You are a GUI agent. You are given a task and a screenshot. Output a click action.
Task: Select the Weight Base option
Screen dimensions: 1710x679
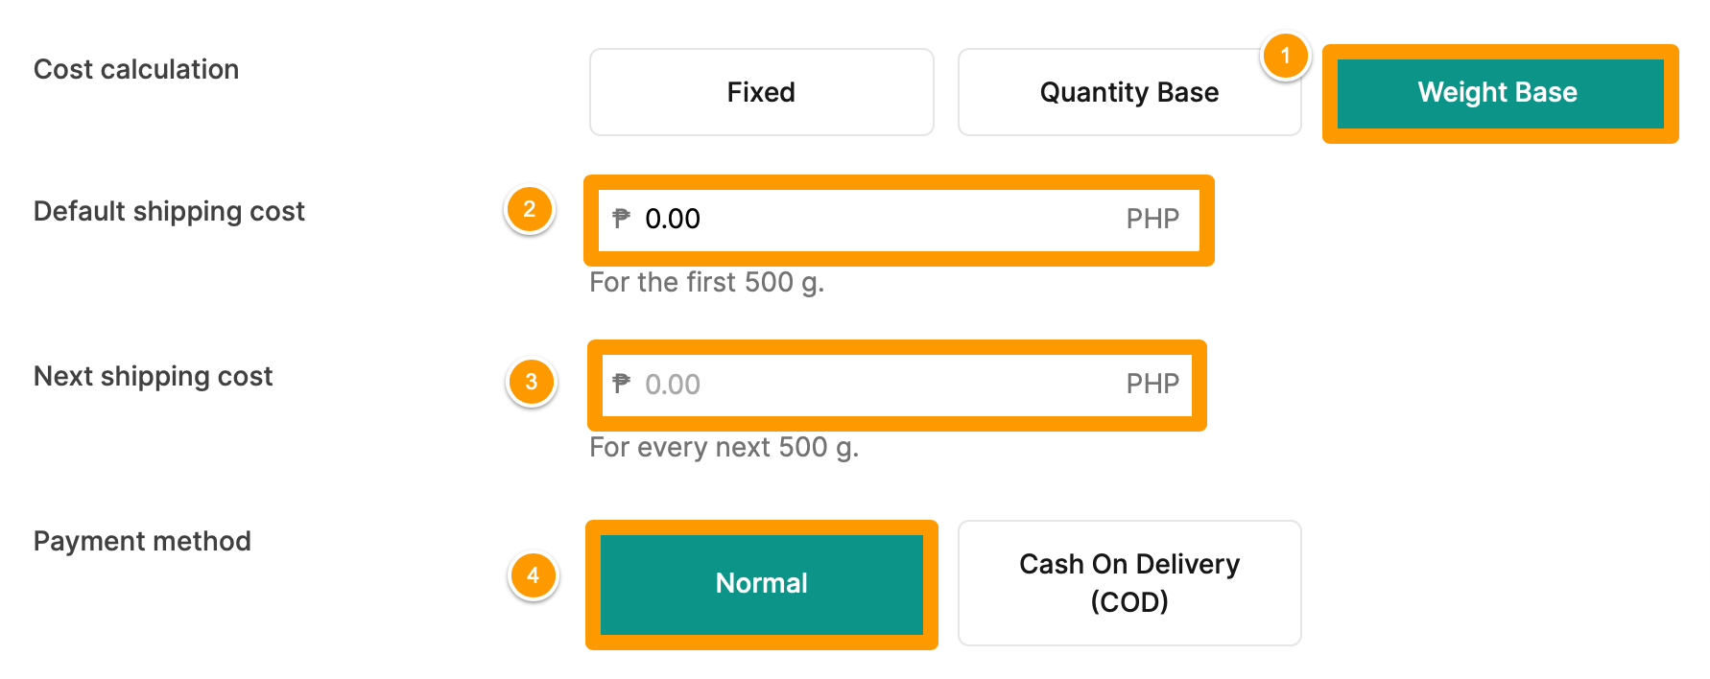coord(1499,93)
